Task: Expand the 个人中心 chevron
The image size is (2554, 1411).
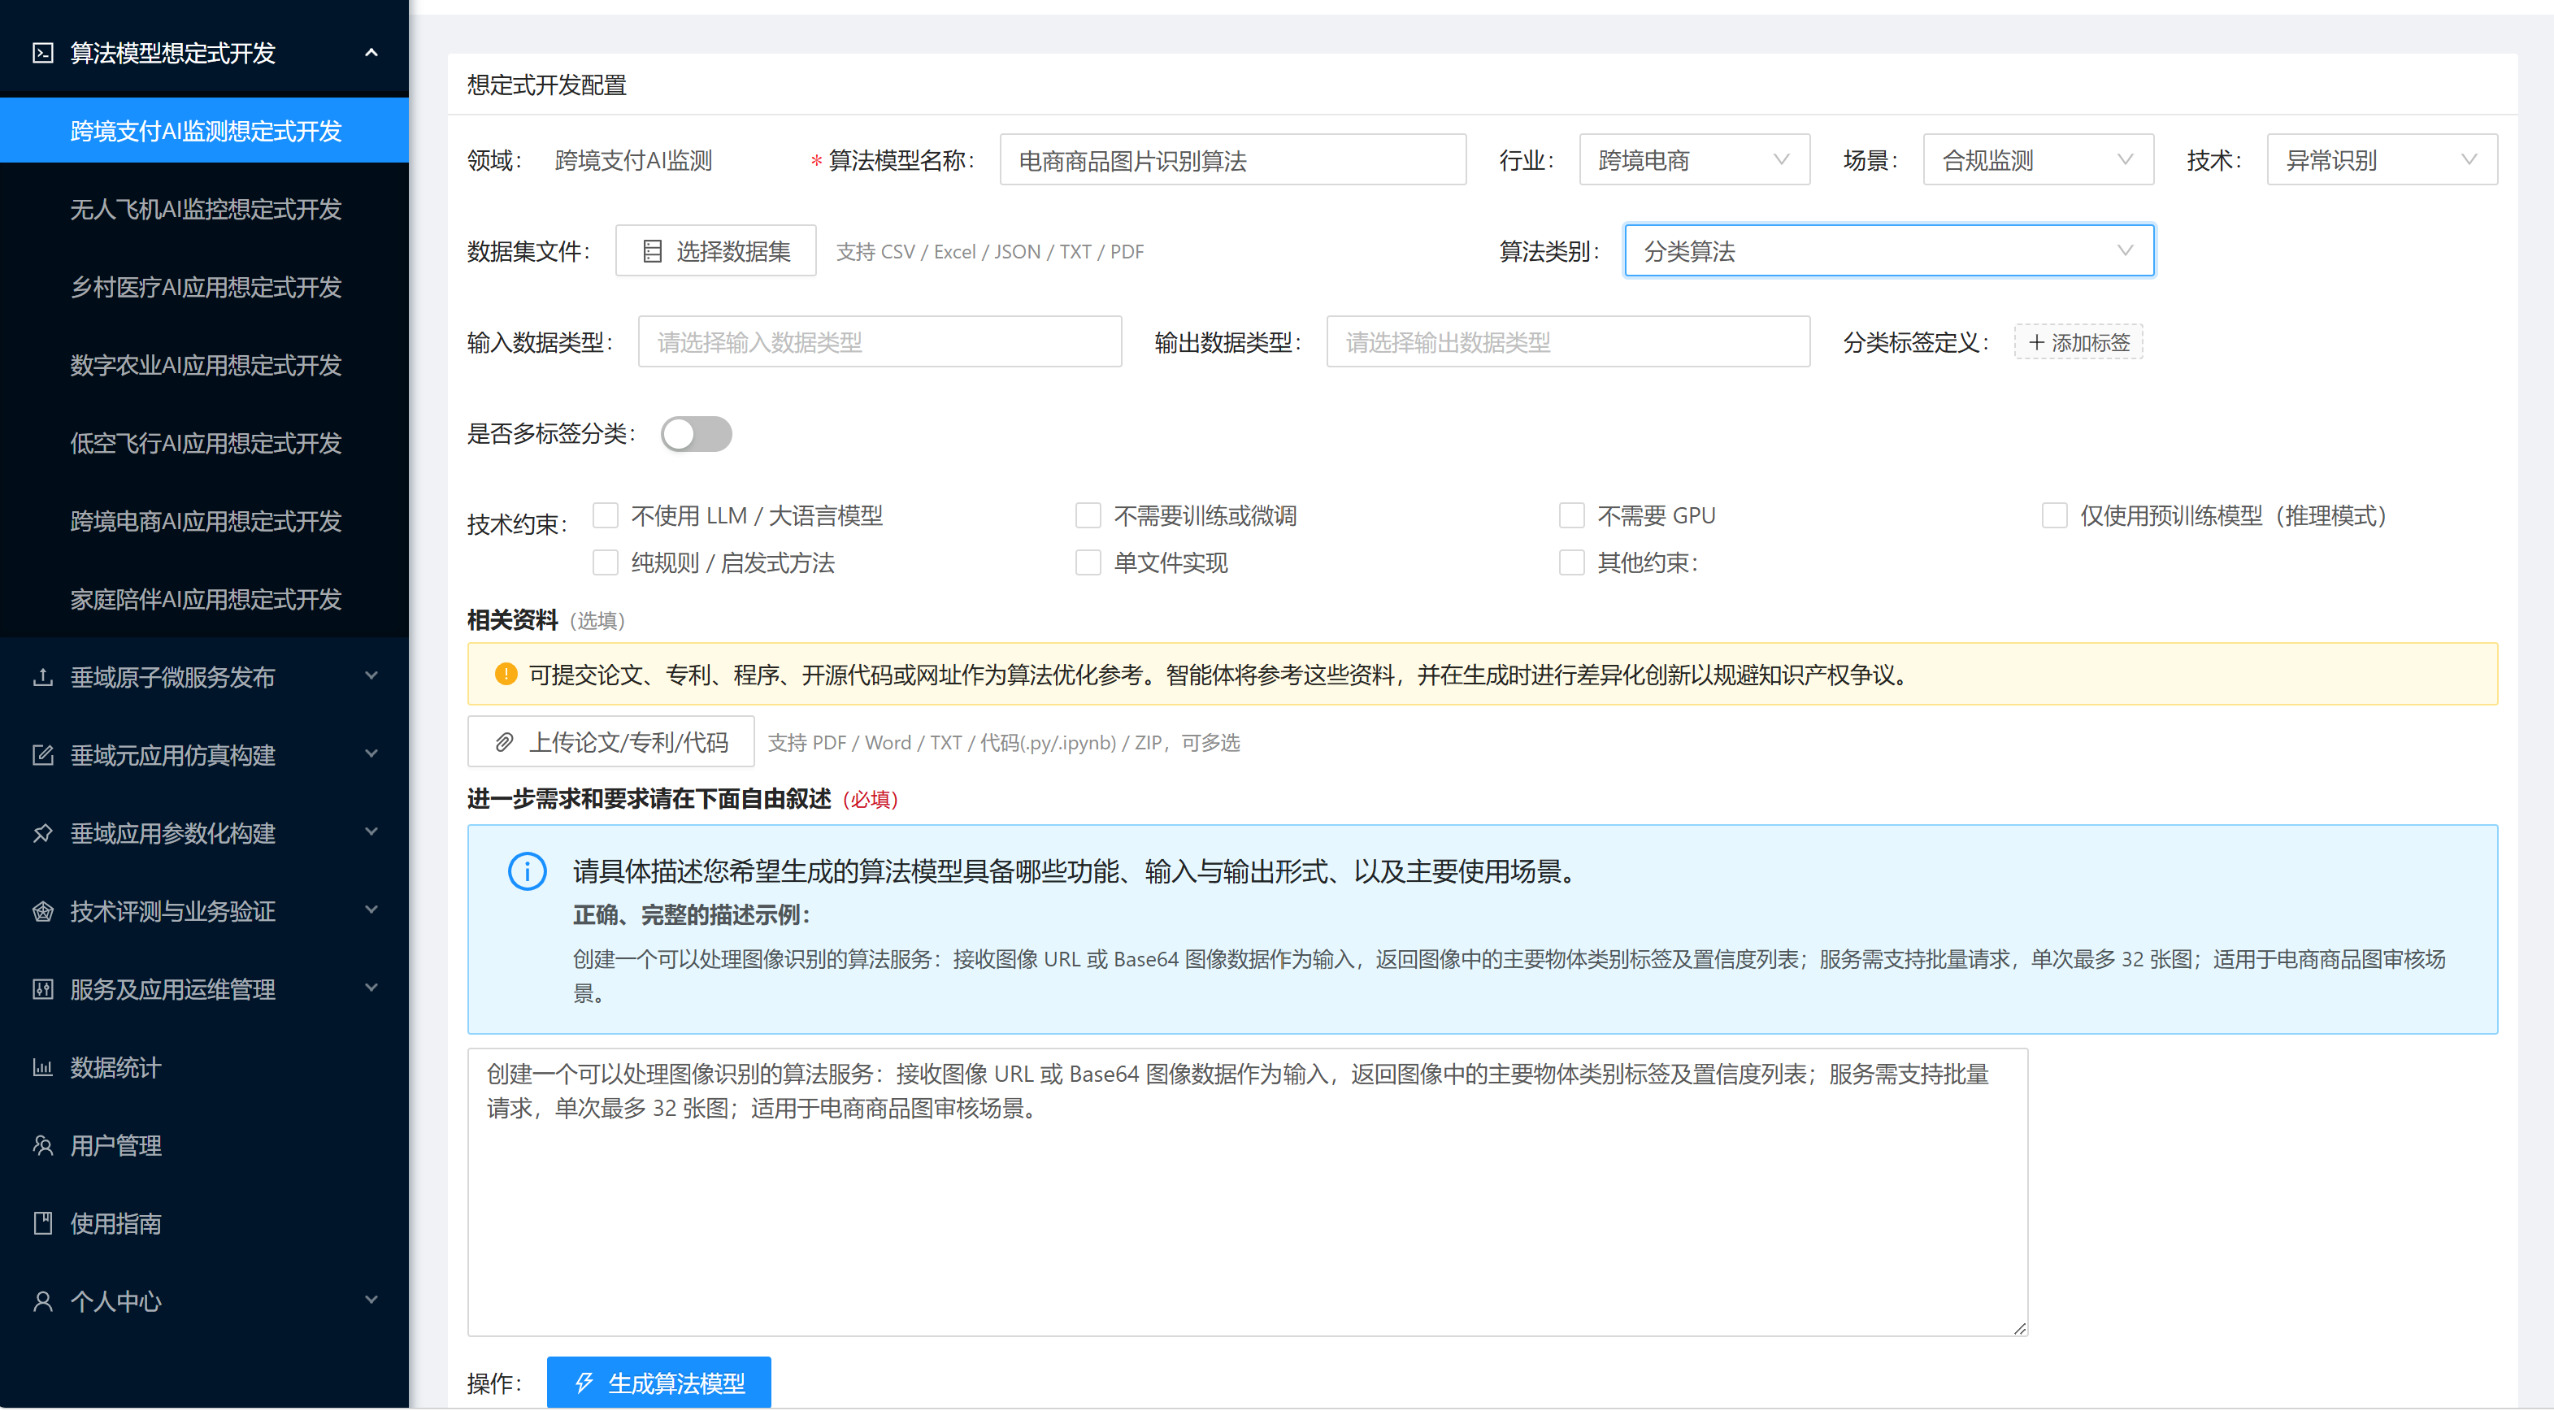Action: pos(371,1300)
